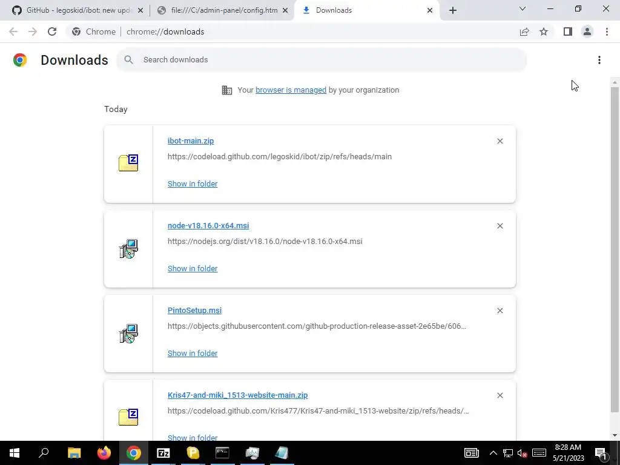Viewport: 620px width, 465px height.
Task: Open the Chrome profile avatar icon
Action: pyautogui.click(x=587, y=31)
